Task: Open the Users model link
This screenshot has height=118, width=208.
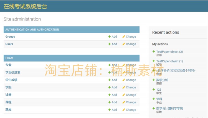Action: (9, 44)
